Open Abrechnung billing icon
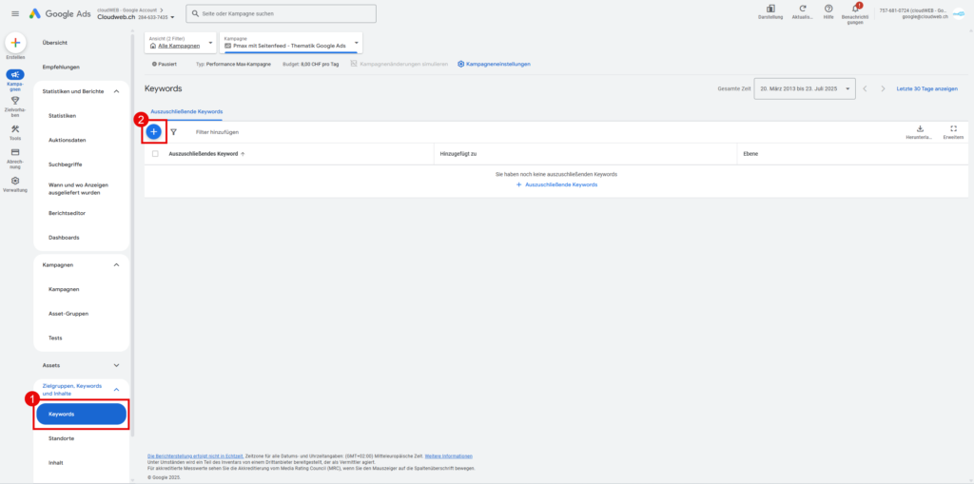Image resolution: width=974 pixels, height=484 pixels. [x=14, y=152]
